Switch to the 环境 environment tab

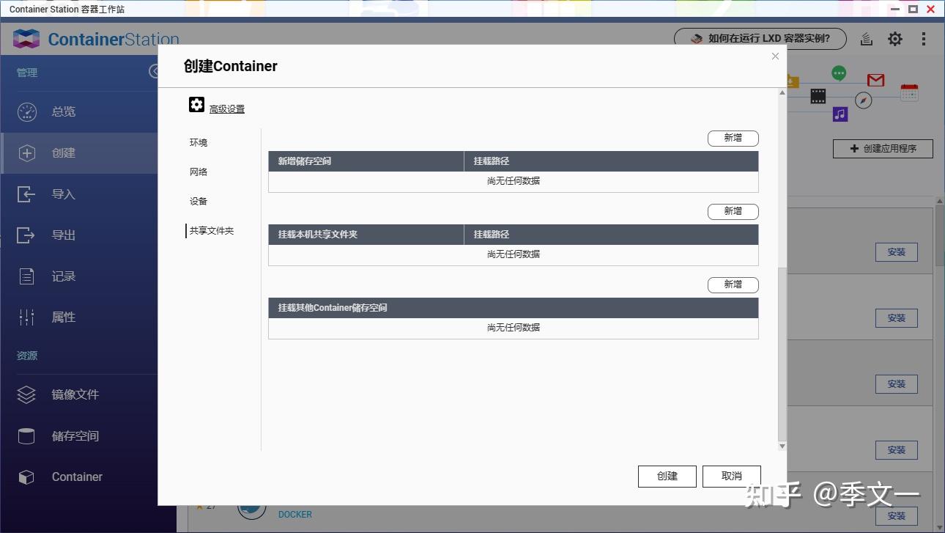tap(198, 142)
